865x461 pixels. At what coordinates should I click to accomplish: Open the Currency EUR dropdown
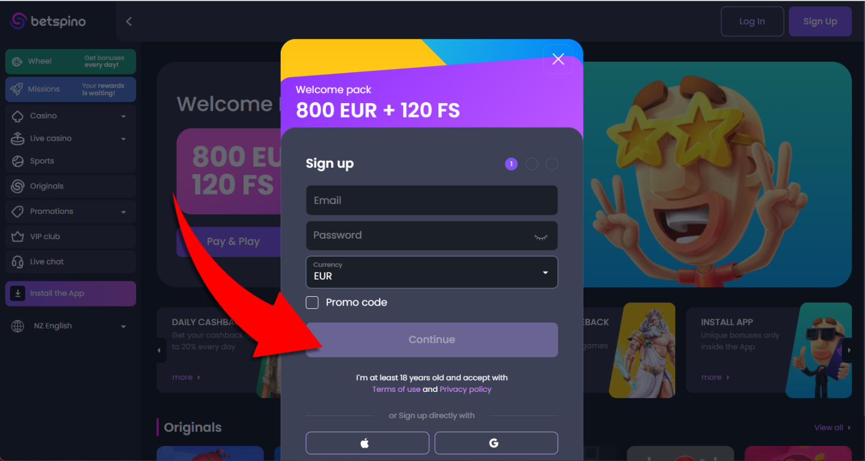tap(432, 272)
